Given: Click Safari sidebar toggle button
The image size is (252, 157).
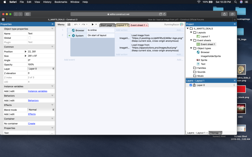Looking at the screenshot, I should 27,14.
